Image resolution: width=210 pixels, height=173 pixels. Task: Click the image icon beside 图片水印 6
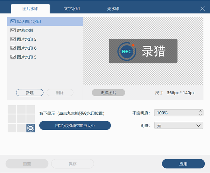point(13,48)
